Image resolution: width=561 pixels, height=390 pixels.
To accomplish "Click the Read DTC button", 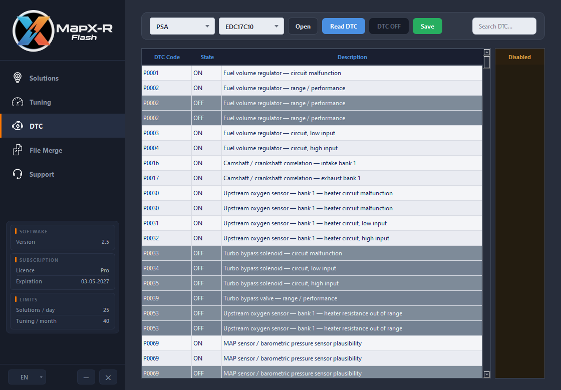I will tap(344, 26).
